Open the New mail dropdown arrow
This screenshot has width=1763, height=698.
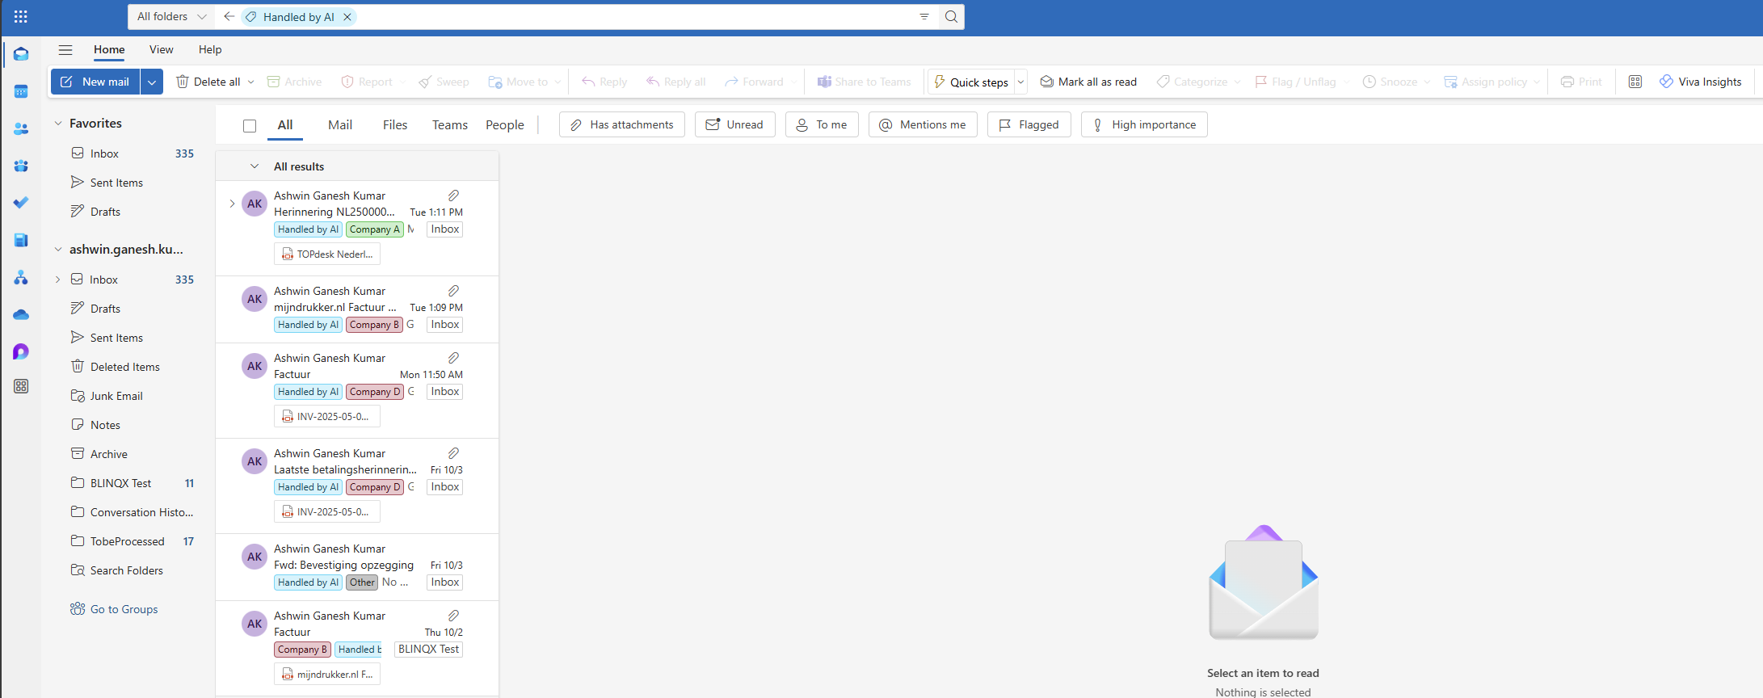pyautogui.click(x=152, y=82)
